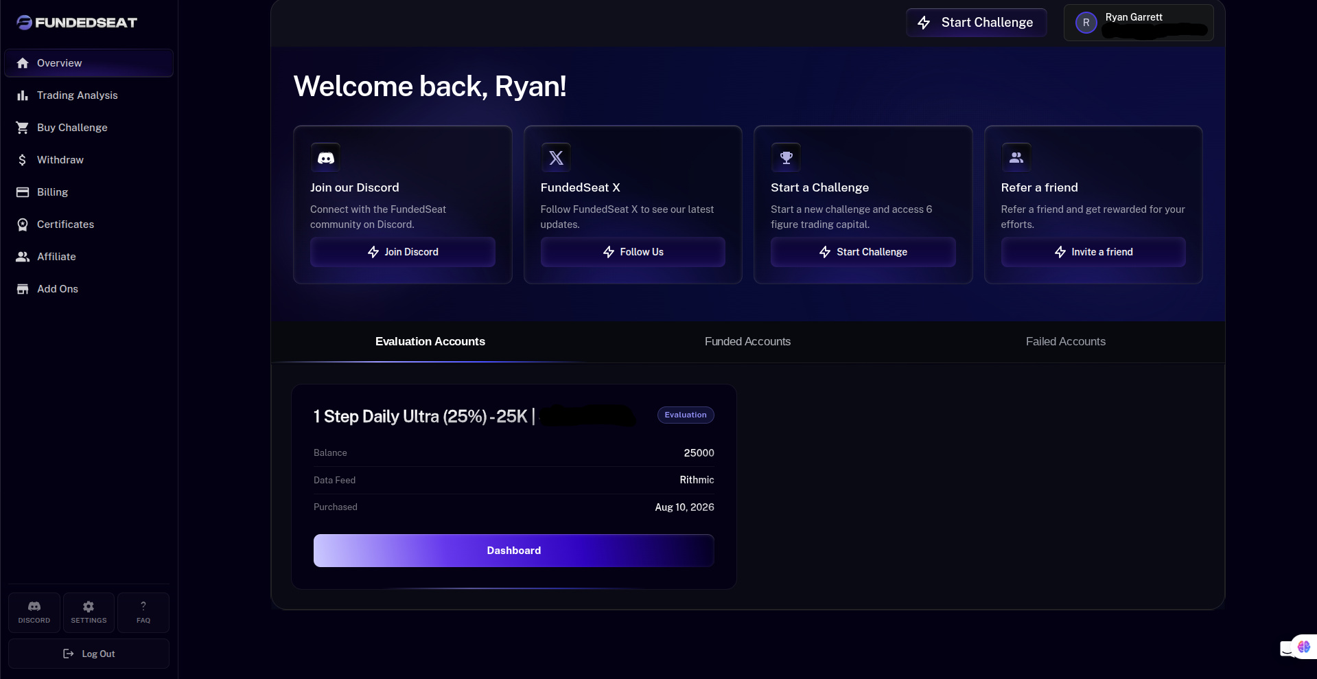The image size is (1317, 679).
Task: Click the Join Discord button
Action: point(403,252)
